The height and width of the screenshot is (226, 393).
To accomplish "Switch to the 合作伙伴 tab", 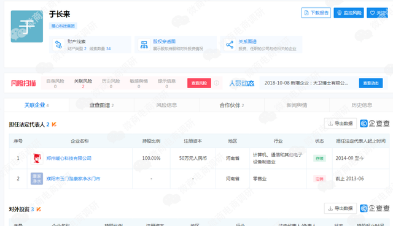I will (x=232, y=105).
